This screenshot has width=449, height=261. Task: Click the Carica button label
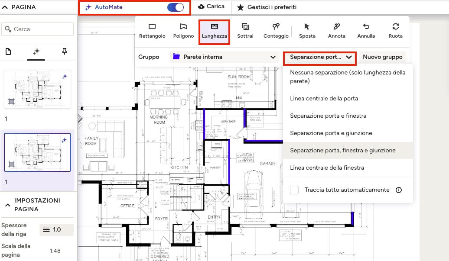point(216,6)
